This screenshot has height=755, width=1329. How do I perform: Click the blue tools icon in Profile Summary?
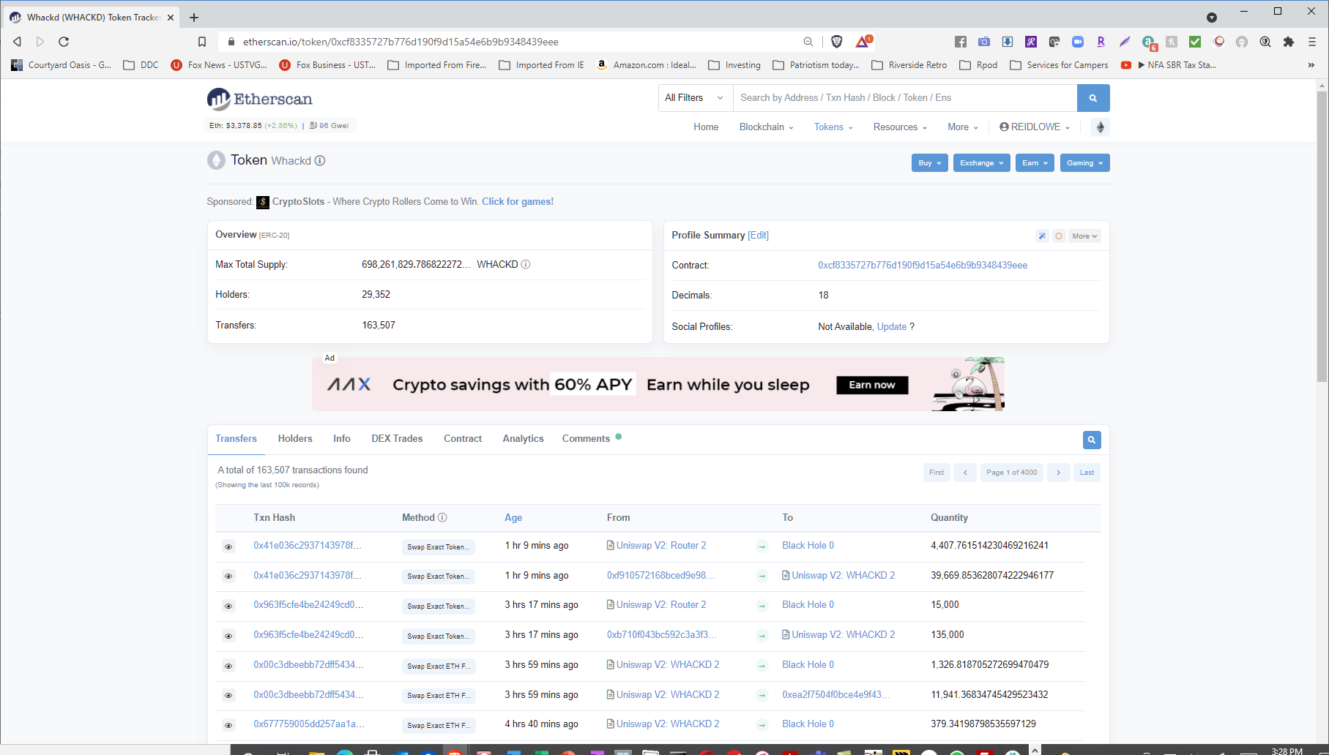coord(1042,236)
